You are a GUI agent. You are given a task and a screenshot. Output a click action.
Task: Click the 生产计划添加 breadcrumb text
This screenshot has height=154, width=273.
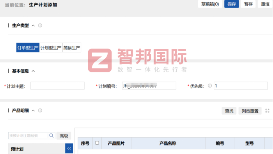pyautogui.click(x=43, y=5)
